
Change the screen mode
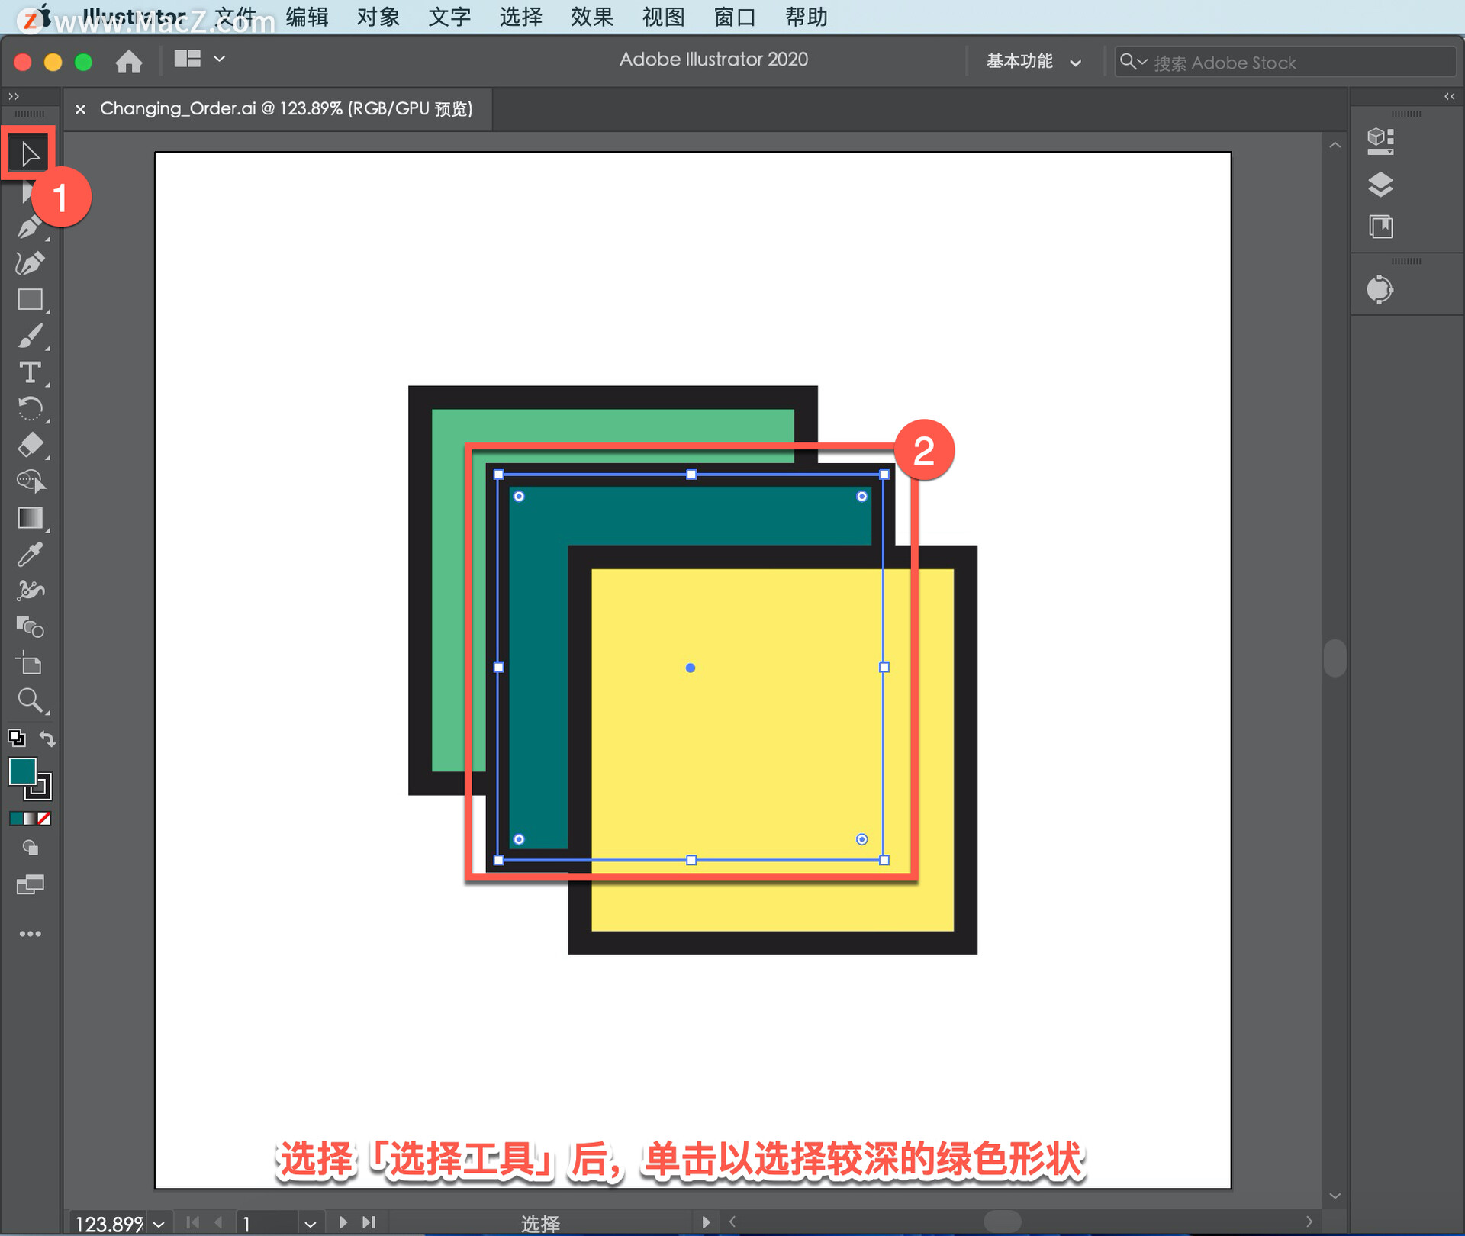[30, 885]
